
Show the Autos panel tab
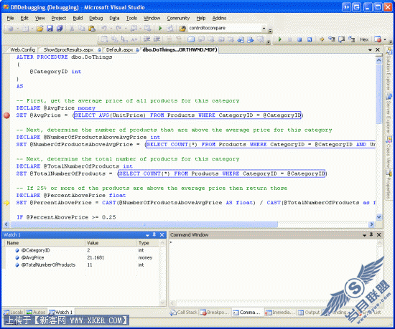pos(37,313)
